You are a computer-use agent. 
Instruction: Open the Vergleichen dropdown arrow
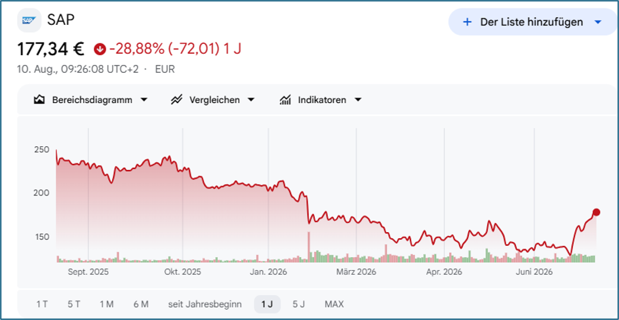[250, 100]
